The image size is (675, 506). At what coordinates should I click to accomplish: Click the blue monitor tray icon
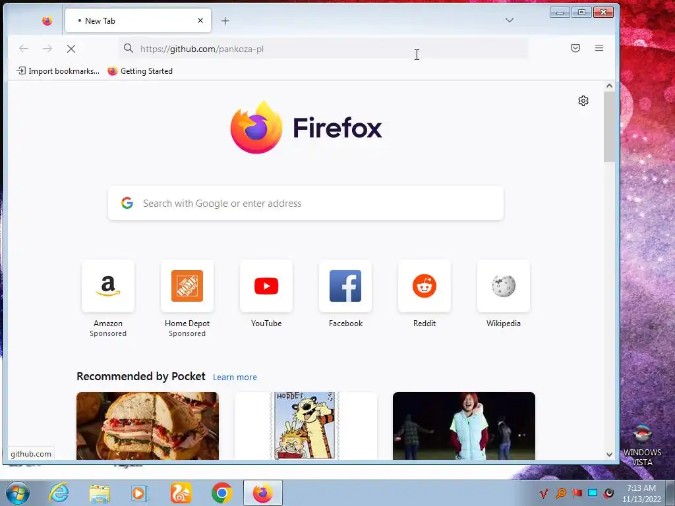[x=593, y=493]
